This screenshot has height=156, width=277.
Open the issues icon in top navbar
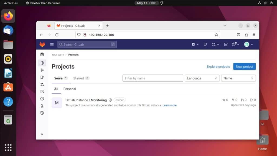(x=205, y=44)
